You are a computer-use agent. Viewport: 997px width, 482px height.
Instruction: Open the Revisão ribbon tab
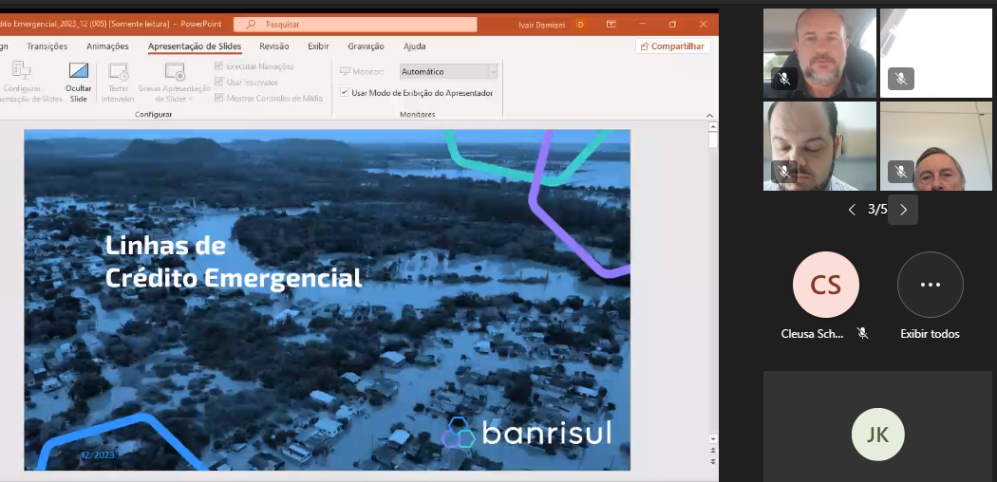[274, 46]
